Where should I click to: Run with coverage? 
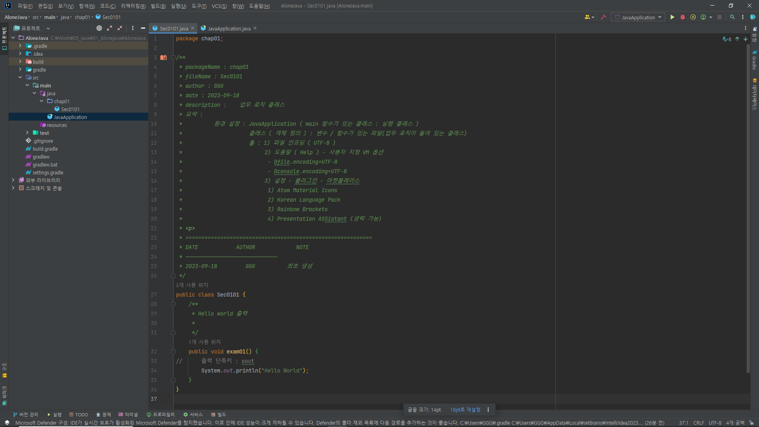coord(693,17)
